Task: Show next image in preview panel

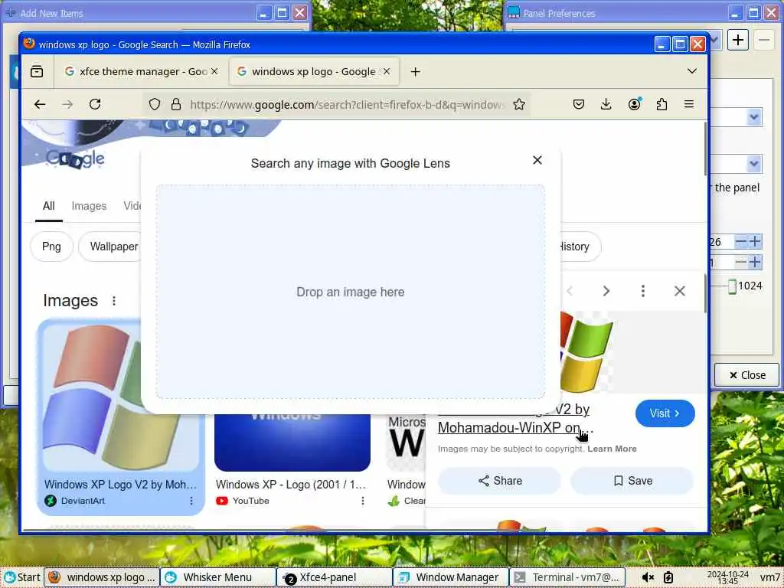Action: [606, 291]
